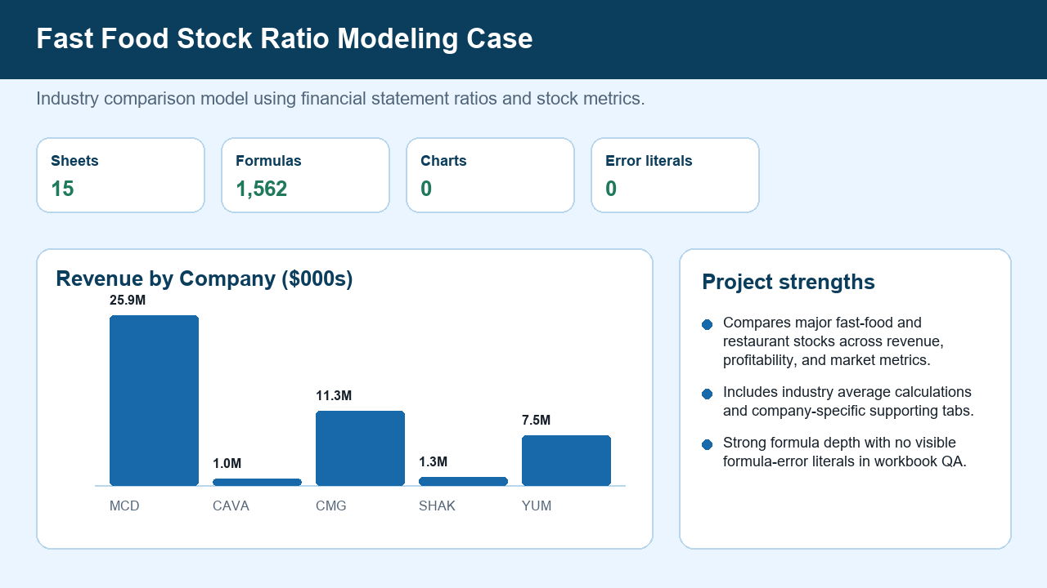Click the Charts value 0
1047x588 pixels.
pyautogui.click(x=426, y=189)
